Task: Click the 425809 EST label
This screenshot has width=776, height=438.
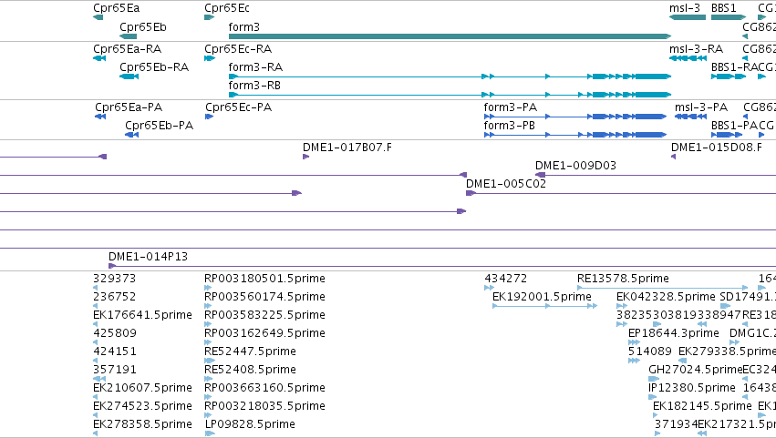Action: pyautogui.click(x=115, y=333)
